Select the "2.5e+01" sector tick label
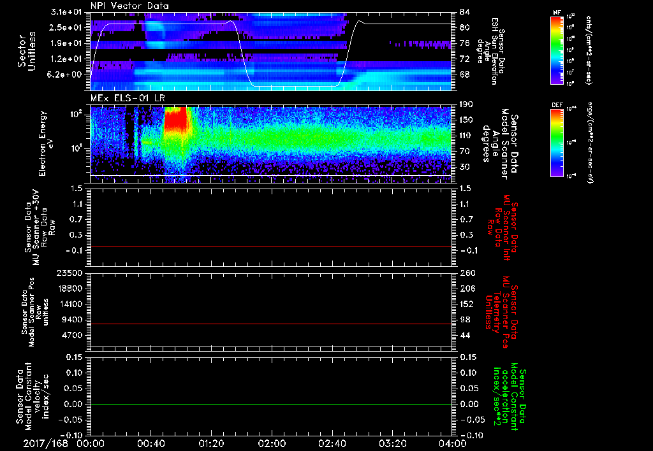 [x=66, y=27]
